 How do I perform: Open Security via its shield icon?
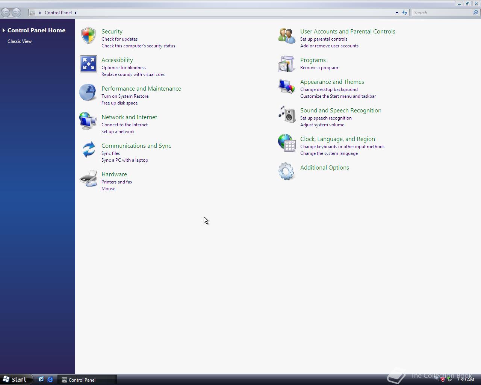point(88,35)
